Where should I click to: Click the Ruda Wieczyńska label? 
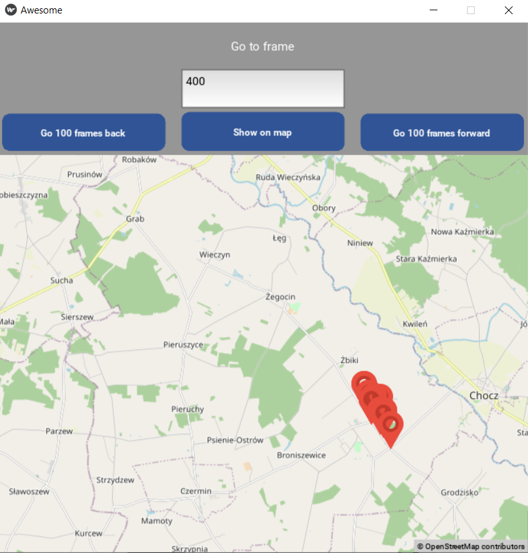coord(288,177)
